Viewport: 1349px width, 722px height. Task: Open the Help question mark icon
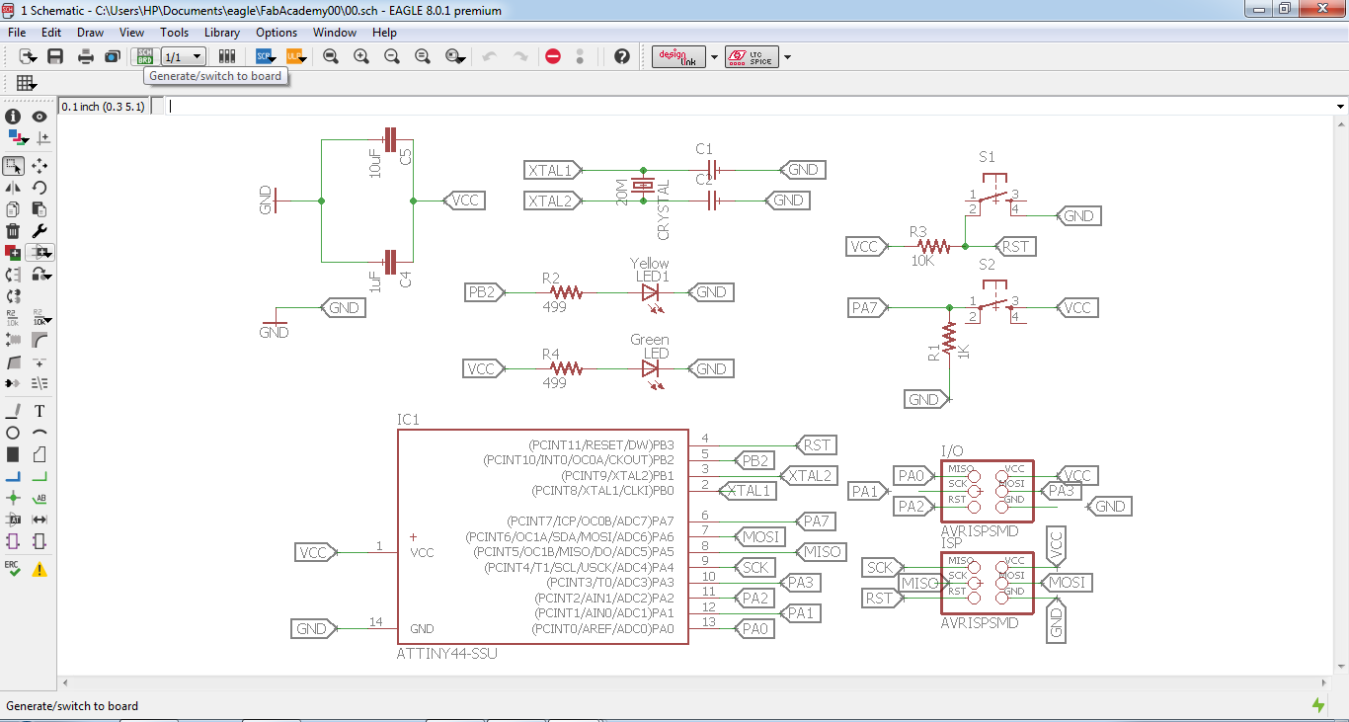(621, 56)
